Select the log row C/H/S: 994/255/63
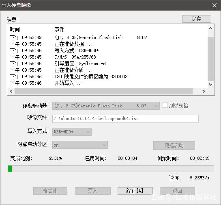The image size is (221, 205). 108,57
